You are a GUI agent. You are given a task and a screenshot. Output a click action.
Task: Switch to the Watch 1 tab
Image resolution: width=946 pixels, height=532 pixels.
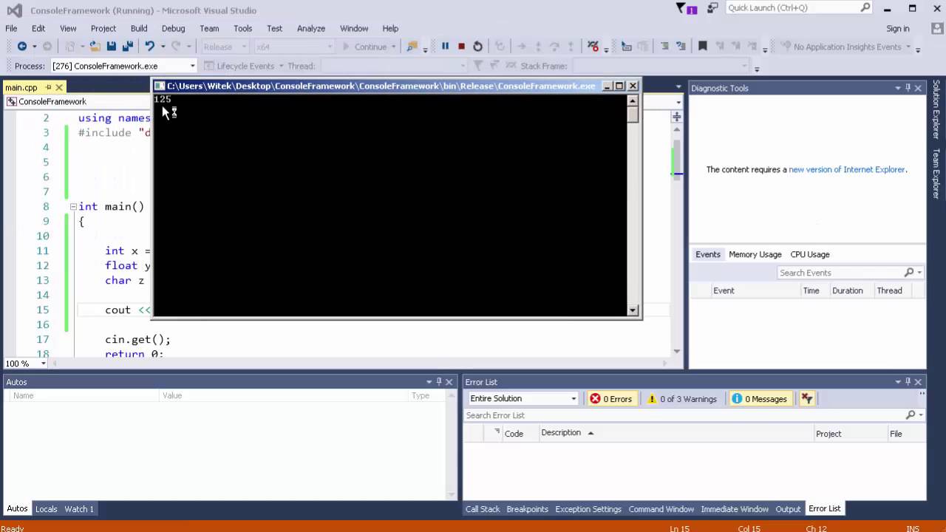(79, 509)
